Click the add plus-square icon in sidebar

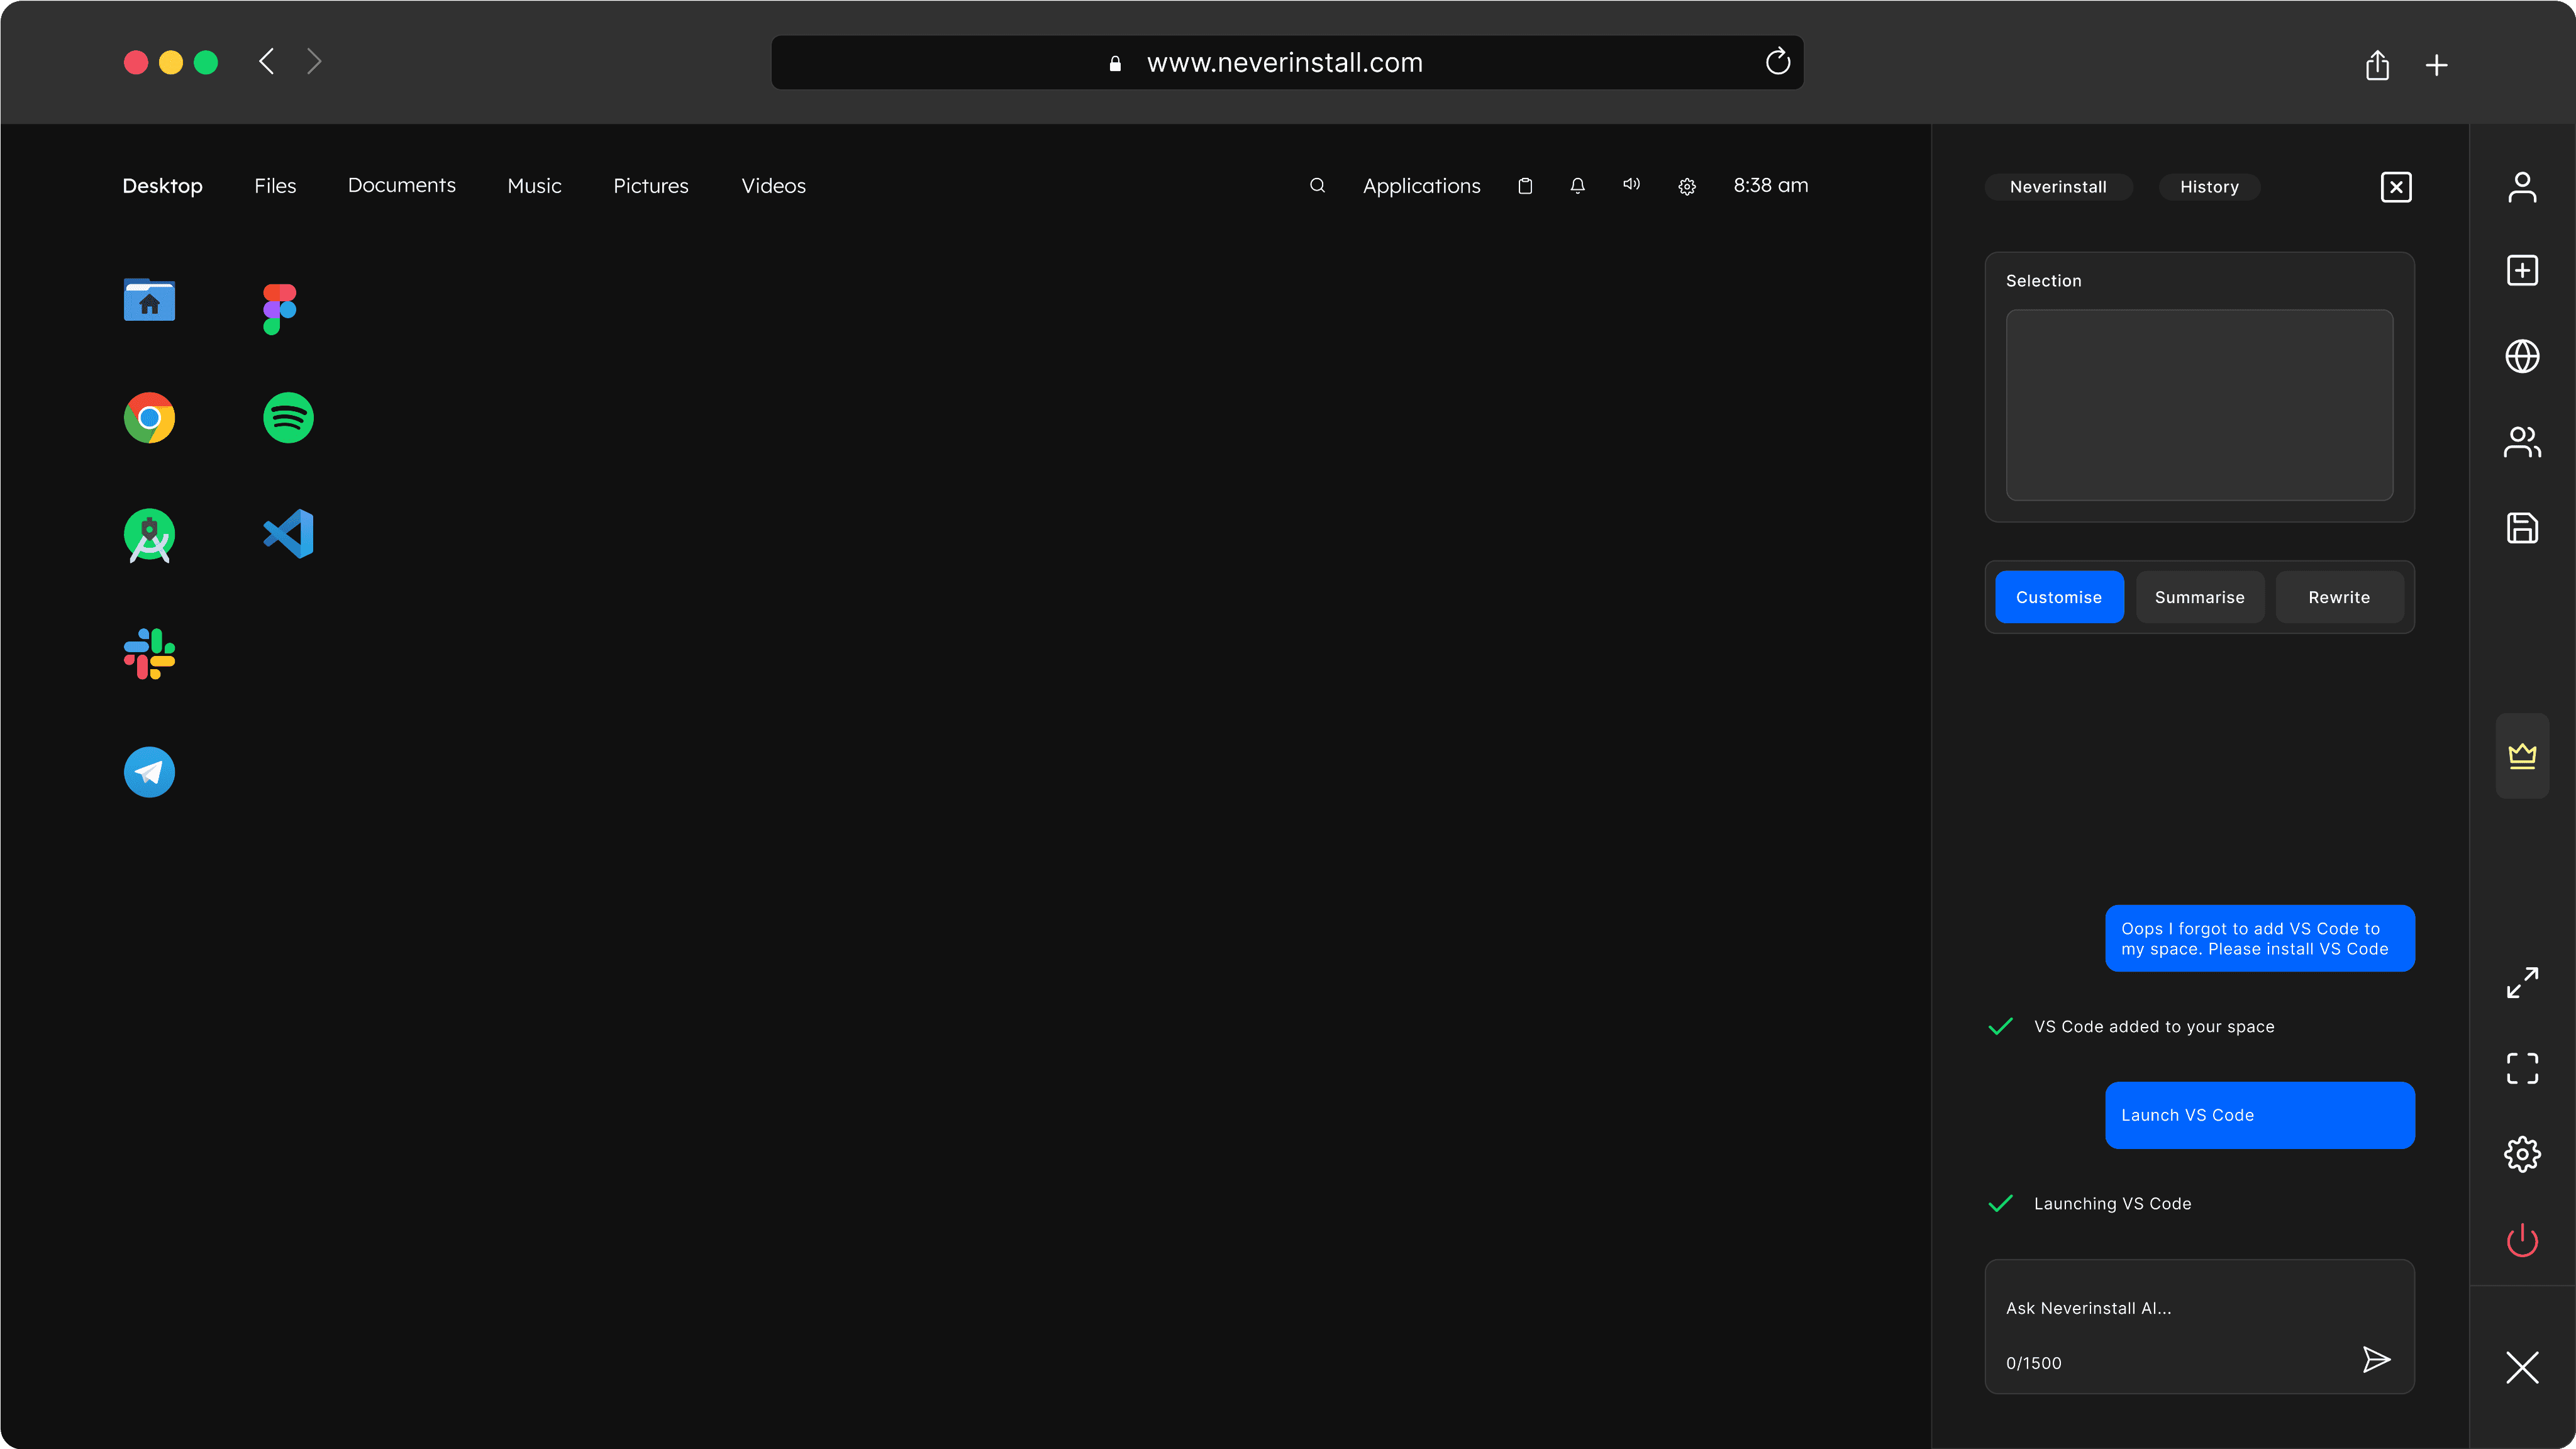(2522, 271)
